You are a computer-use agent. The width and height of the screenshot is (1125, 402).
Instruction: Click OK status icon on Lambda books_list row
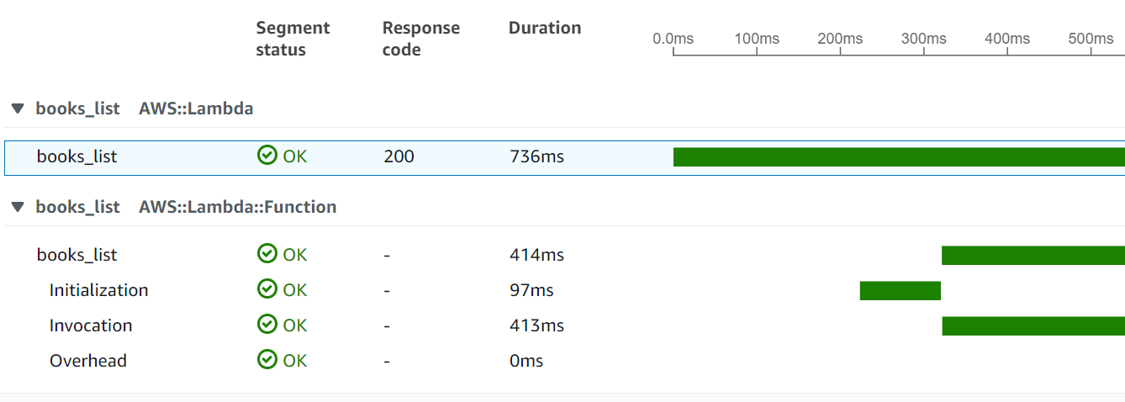(x=267, y=156)
